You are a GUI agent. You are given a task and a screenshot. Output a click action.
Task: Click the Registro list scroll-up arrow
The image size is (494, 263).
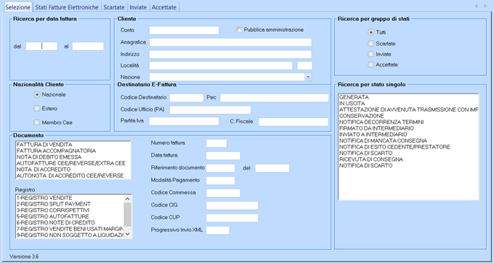[x=128, y=199]
